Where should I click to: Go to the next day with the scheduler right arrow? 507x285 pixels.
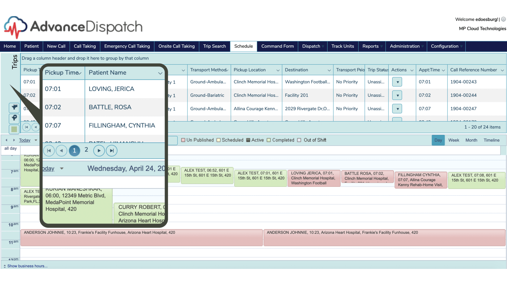tap(14, 140)
